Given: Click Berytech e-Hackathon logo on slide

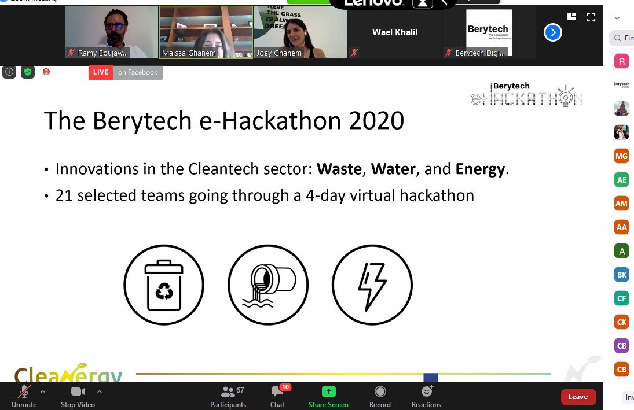Looking at the screenshot, I should [x=527, y=94].
